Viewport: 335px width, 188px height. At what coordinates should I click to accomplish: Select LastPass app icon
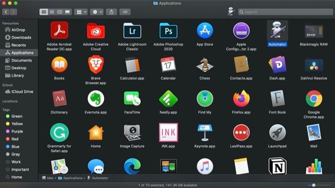click(x=241, y=133)
